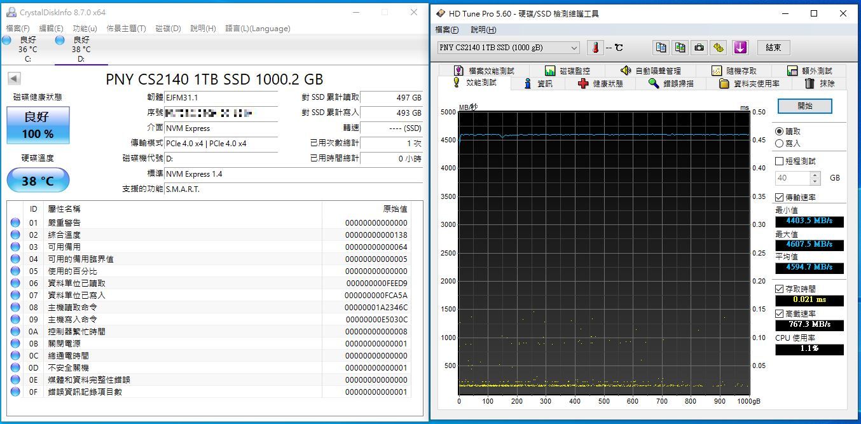Screen dimensions: 861x424
Task: Click the purple down-arrow minimize-to-tray icon
Action: pos(740,48)
